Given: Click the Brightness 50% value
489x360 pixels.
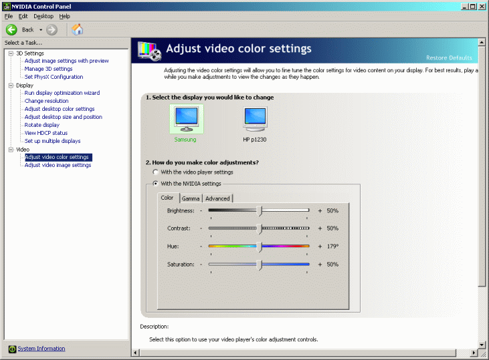Looking at the screenshot, I should (332, 211).
